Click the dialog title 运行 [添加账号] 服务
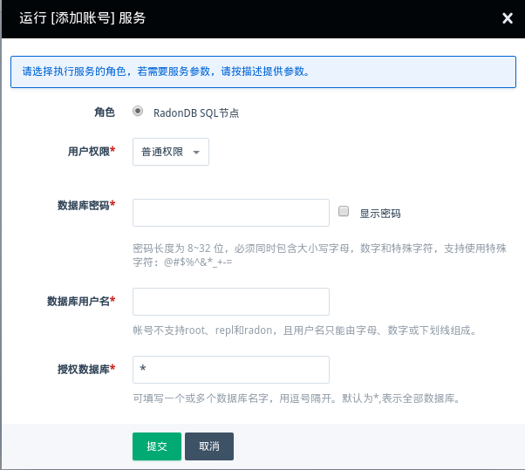Screen dimensions: 525x470 pos(83,17)
